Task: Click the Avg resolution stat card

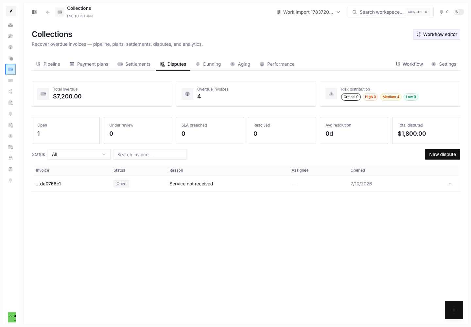Action: tap(354, 130)
